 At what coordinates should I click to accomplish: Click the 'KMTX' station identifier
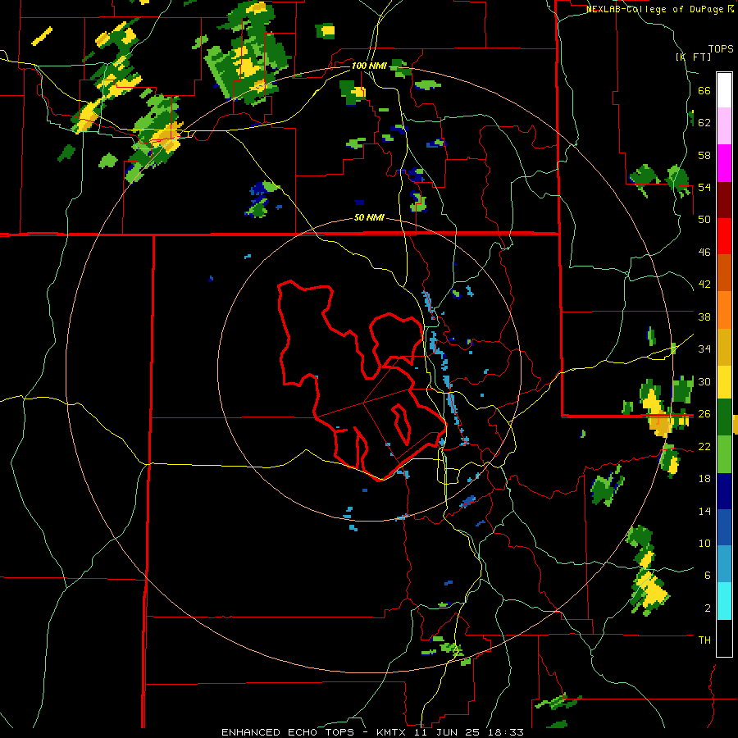point(393,732)
